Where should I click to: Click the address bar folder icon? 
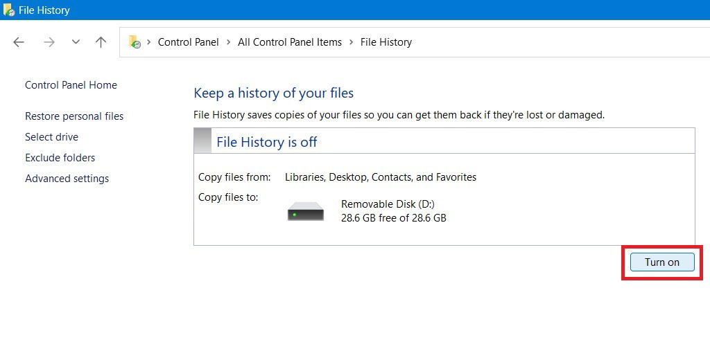[x=135, y=42]
